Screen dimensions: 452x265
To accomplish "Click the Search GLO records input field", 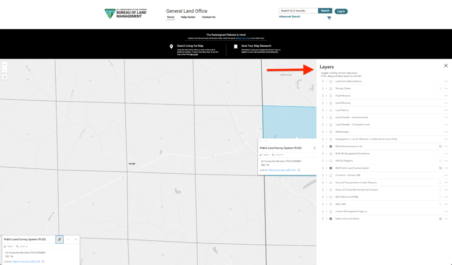I will 298,11.
